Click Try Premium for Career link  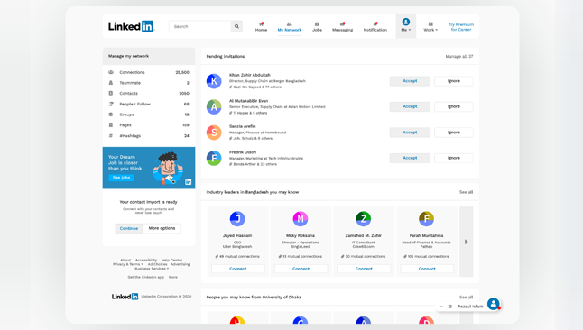(461, 27)
